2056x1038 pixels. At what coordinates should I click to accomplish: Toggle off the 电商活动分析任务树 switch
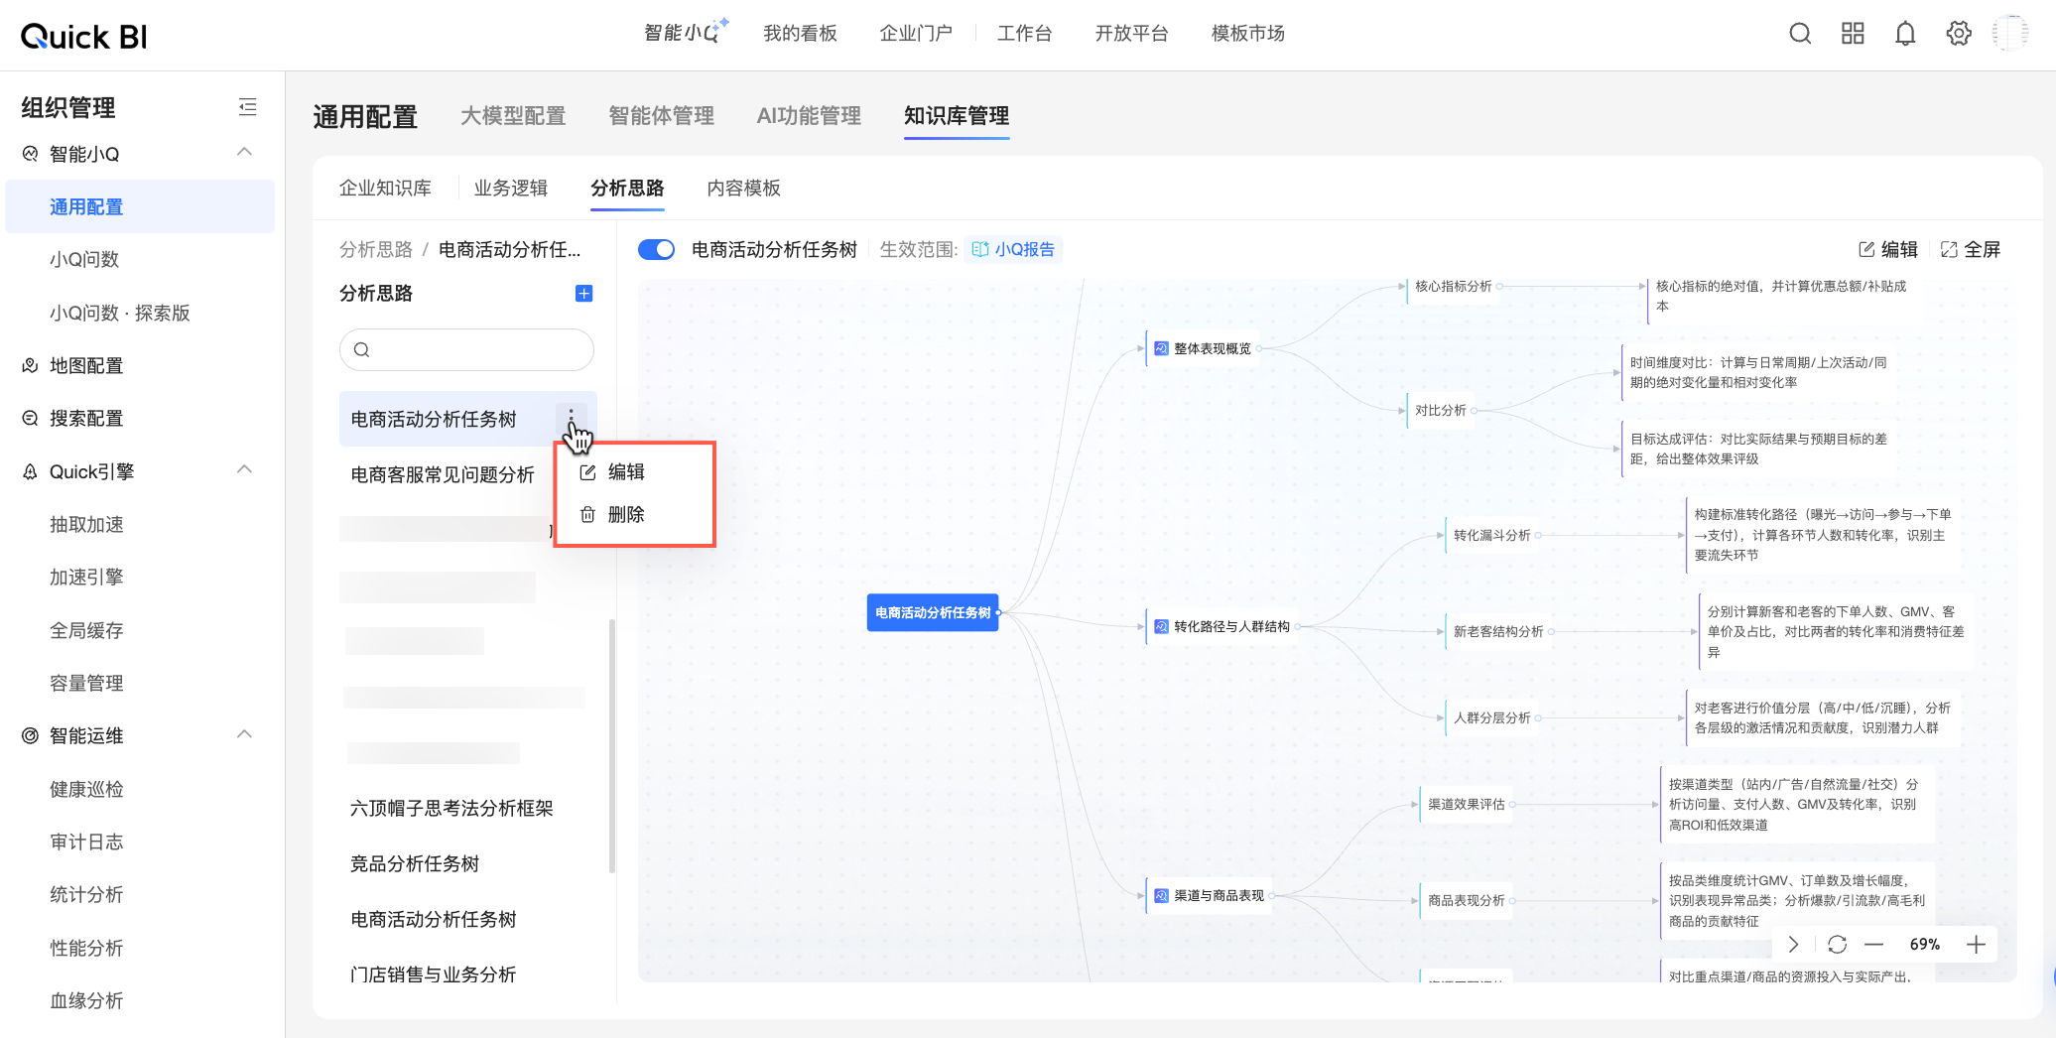[656, 249]
